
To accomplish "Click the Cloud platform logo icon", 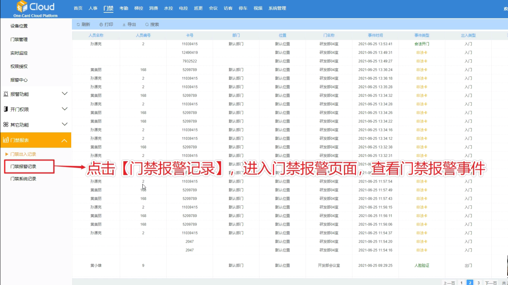I will coord(22,6).
